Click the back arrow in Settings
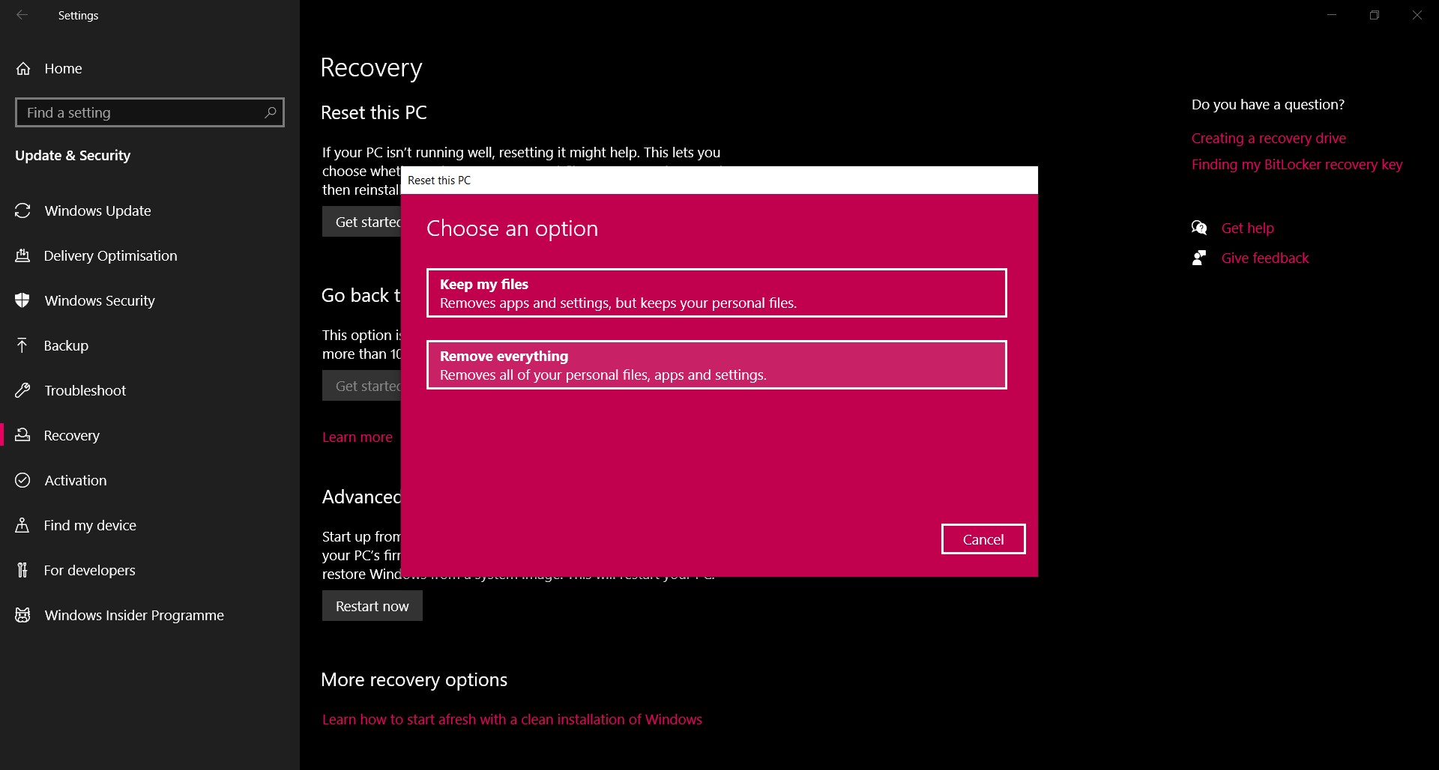Viewport: 1439px width, 770px height. [x=22, y=15]
